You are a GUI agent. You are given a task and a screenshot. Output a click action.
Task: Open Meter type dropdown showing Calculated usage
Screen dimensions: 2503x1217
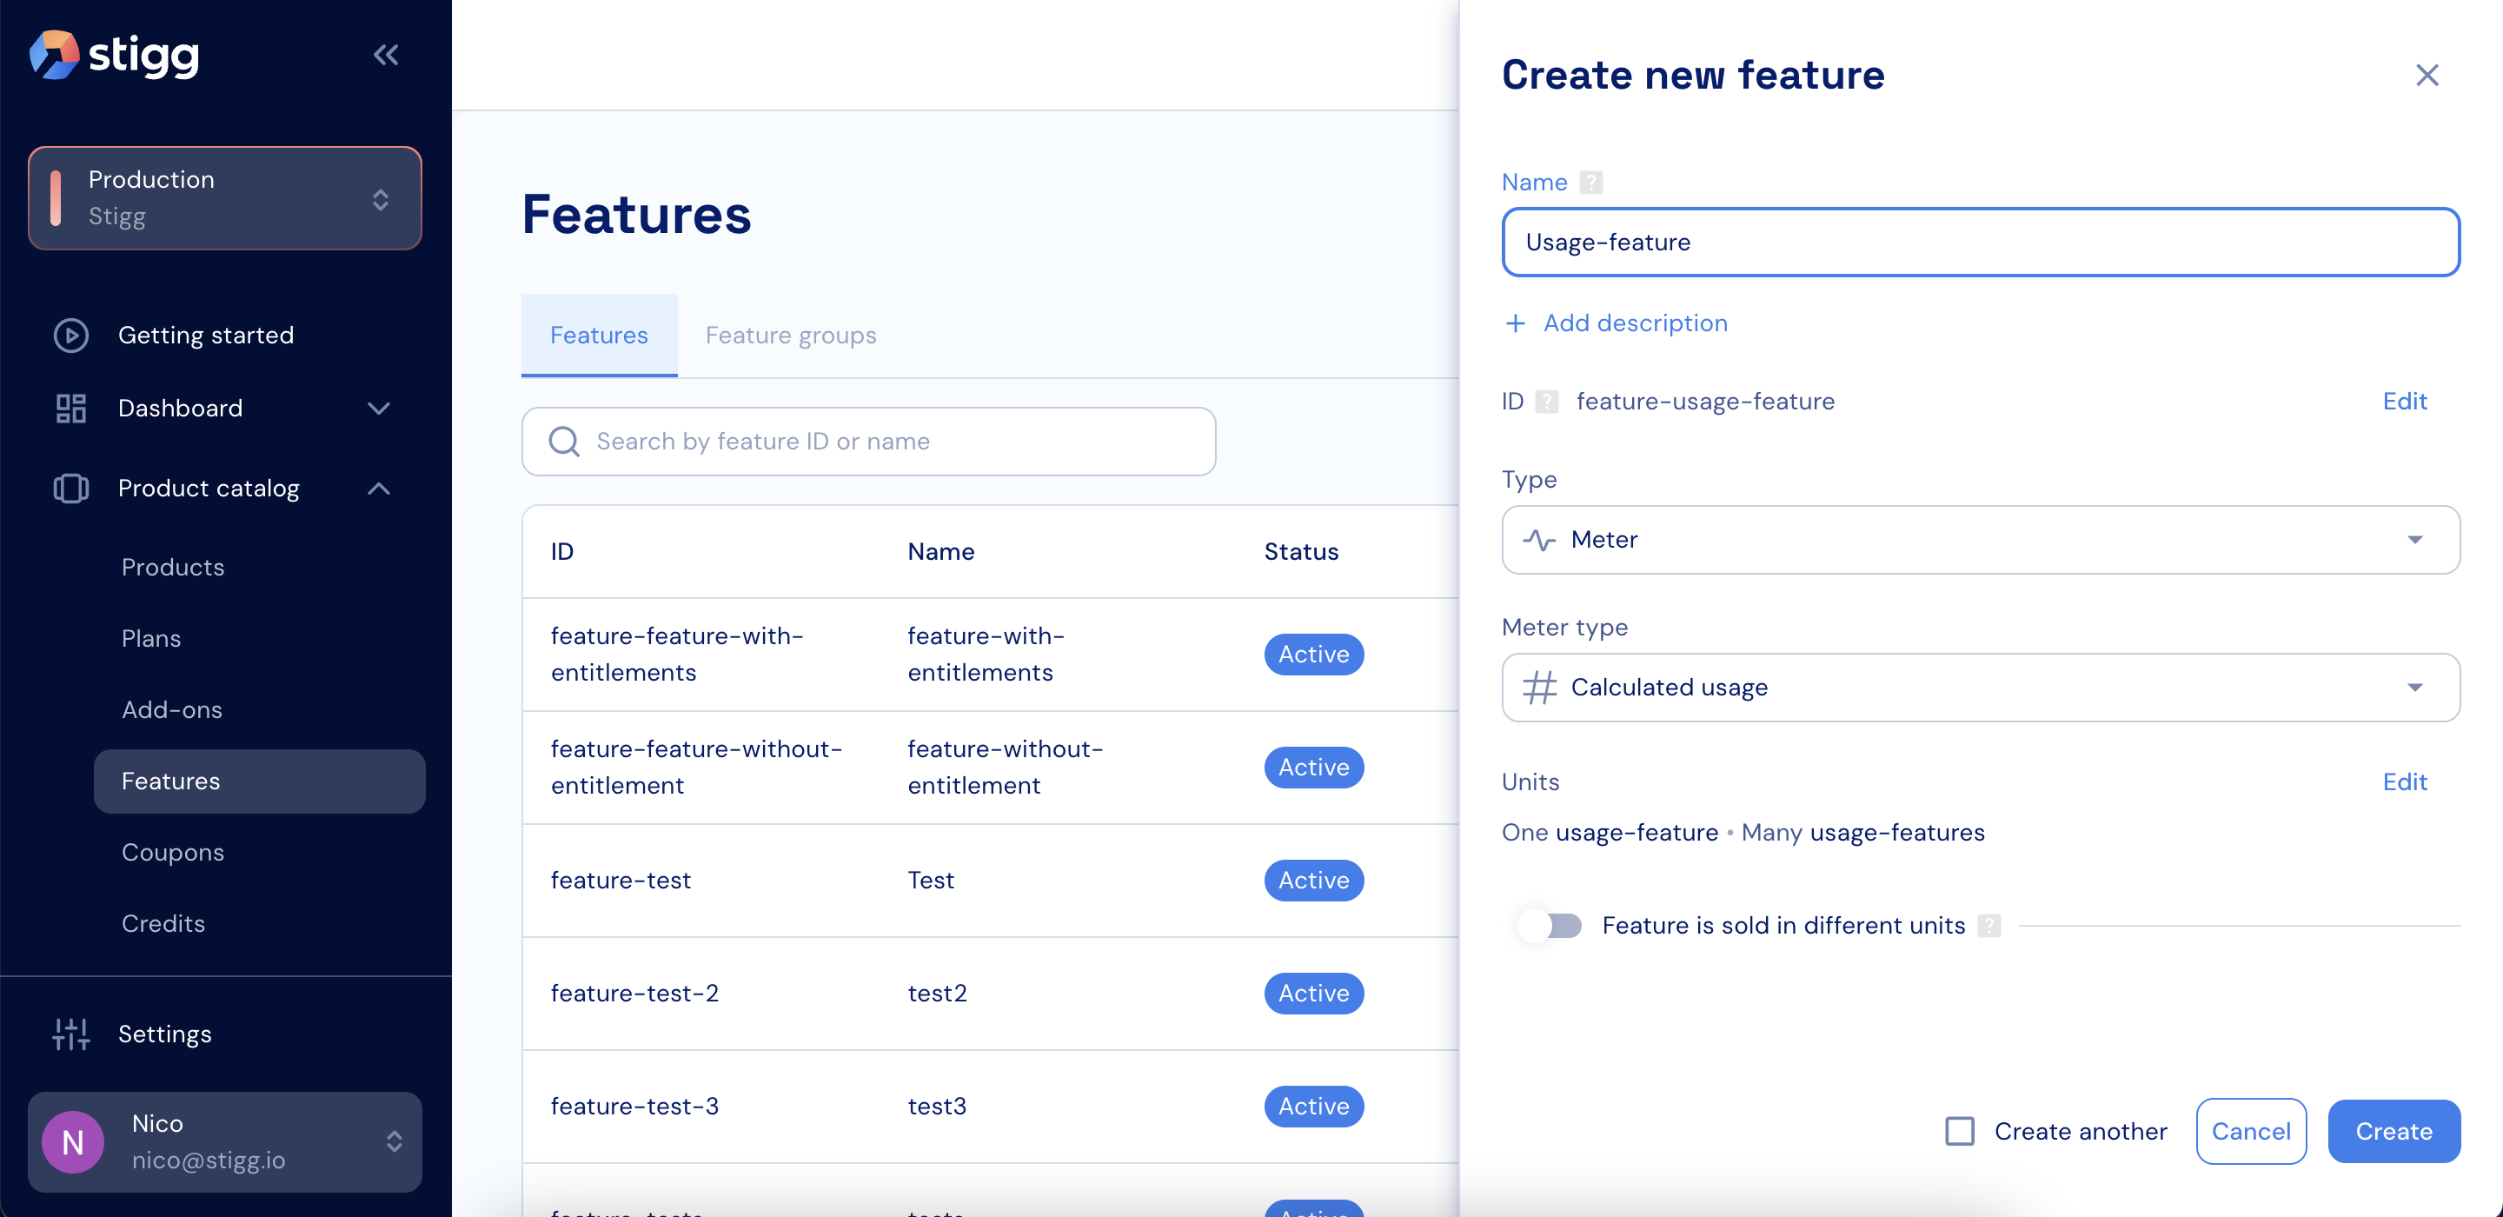1979,688
